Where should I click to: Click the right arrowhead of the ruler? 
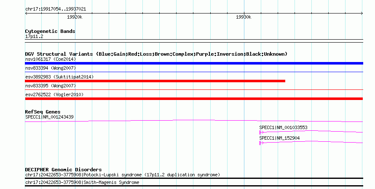[x=362, y=13]
